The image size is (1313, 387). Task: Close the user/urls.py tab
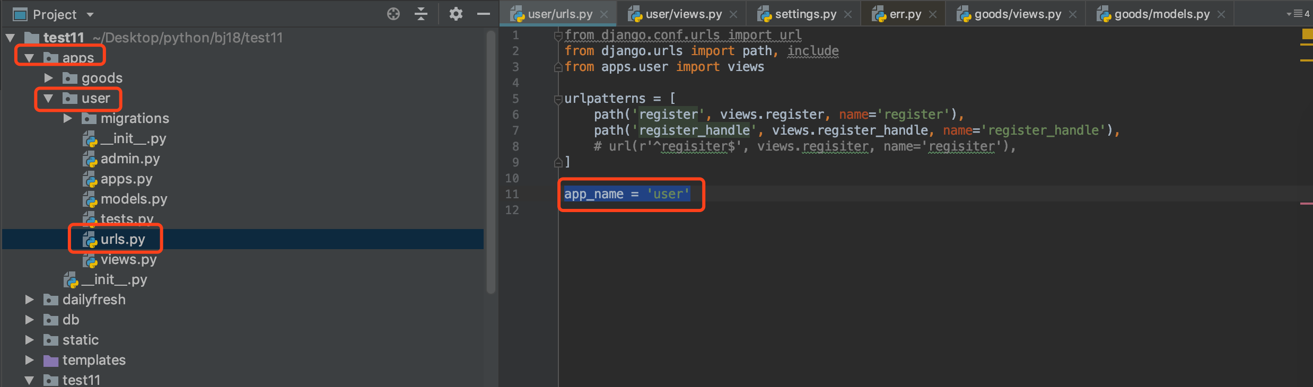pos(604,14)
